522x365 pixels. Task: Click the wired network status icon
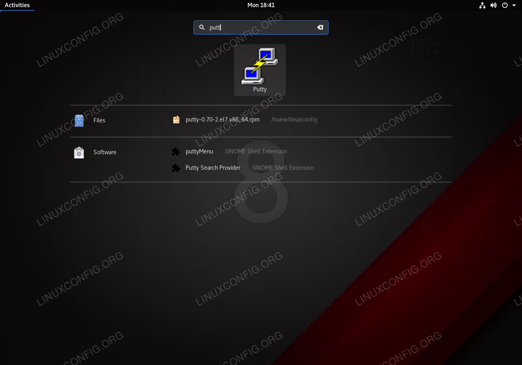click(x=482, y=5)
